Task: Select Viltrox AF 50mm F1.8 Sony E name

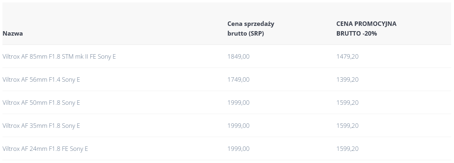Action: (41, 103)
